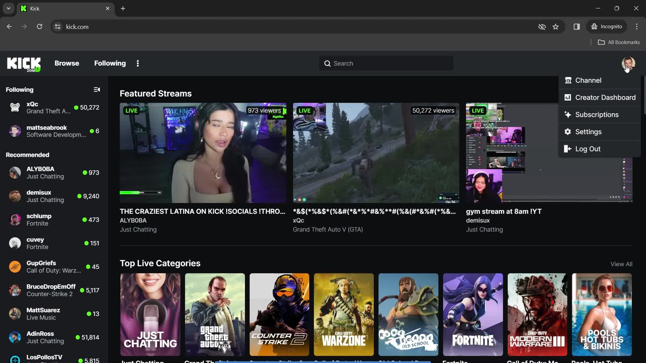This screenshot has height=363, width=646.
Task: Open Fortnite category card
Action: pos(473,315)
